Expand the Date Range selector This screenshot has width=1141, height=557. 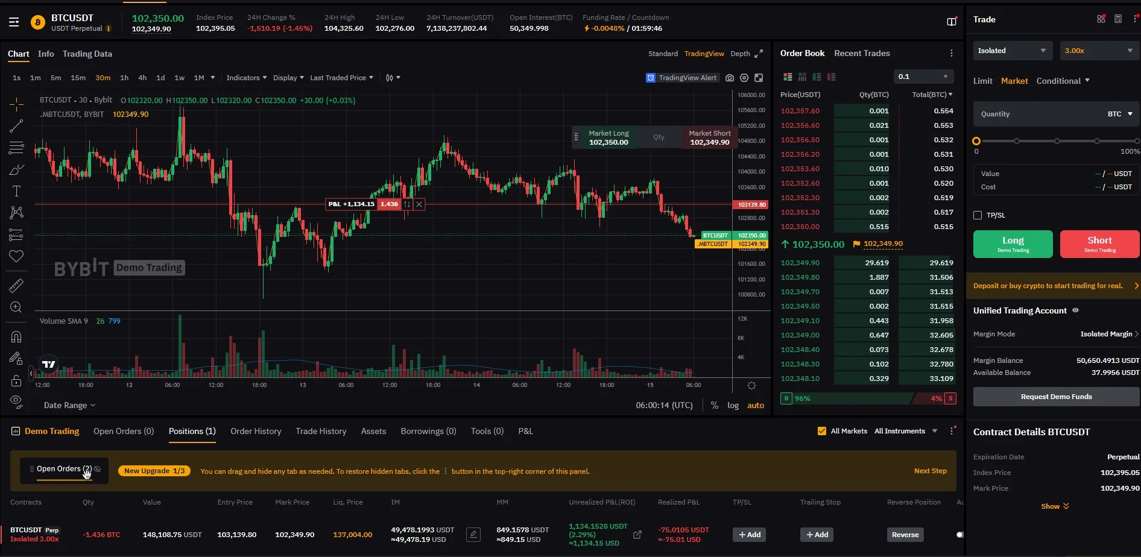tap(69, 406)
